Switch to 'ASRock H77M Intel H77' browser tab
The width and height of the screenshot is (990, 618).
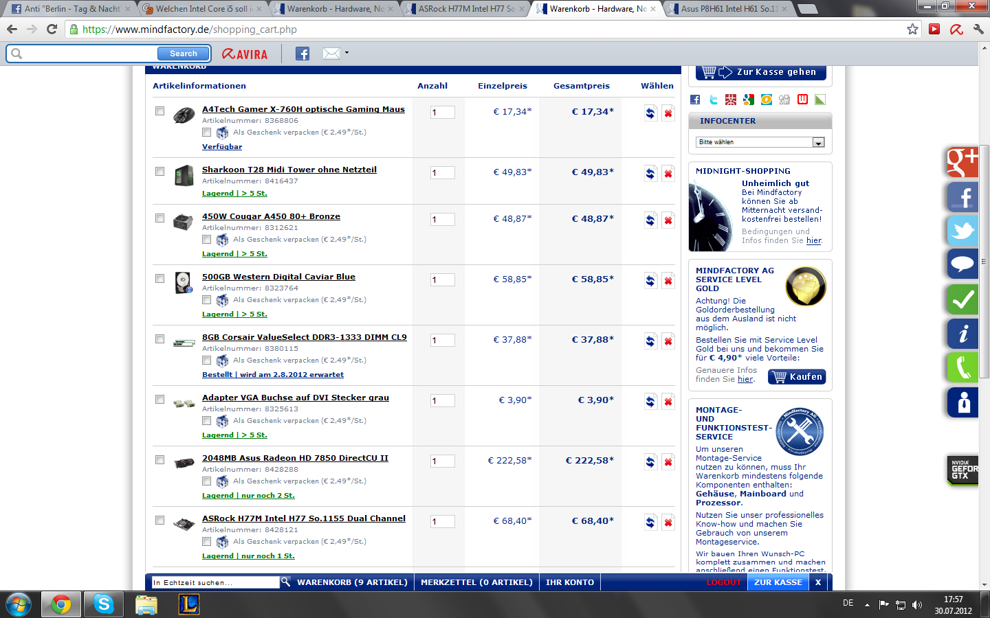(466, 9)
